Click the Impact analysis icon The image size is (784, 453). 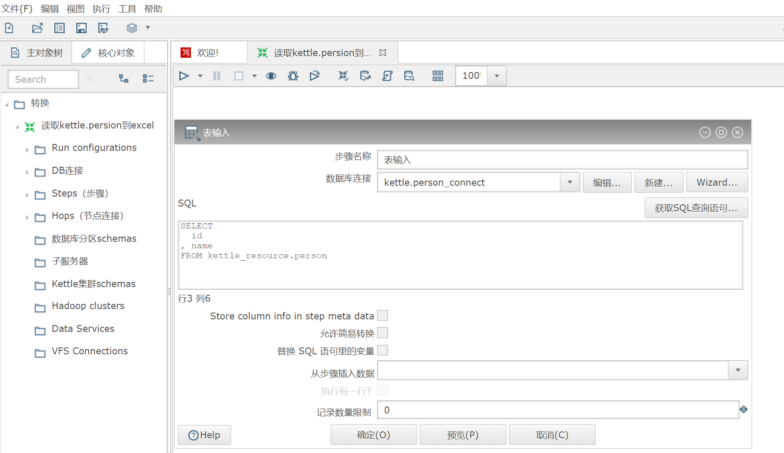pyautogui.click(x=365, y=76)
